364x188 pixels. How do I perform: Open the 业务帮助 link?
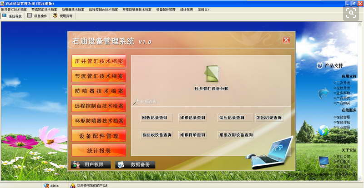click(x=343, y=93)
